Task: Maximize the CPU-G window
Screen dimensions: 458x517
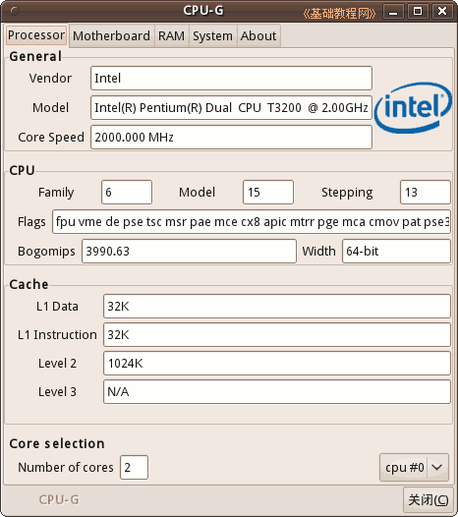Action: [418, 12]
